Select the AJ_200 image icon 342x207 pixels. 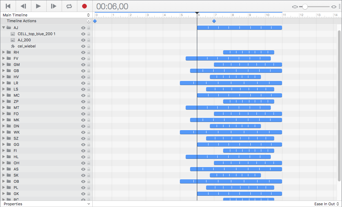(x=13, y=40)
